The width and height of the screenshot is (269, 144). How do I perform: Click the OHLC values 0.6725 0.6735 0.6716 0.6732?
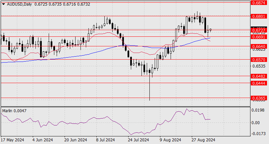(62, 4)
